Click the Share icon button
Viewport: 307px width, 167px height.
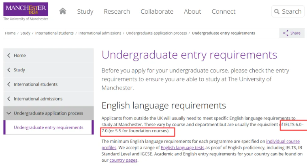pos(286,33)
